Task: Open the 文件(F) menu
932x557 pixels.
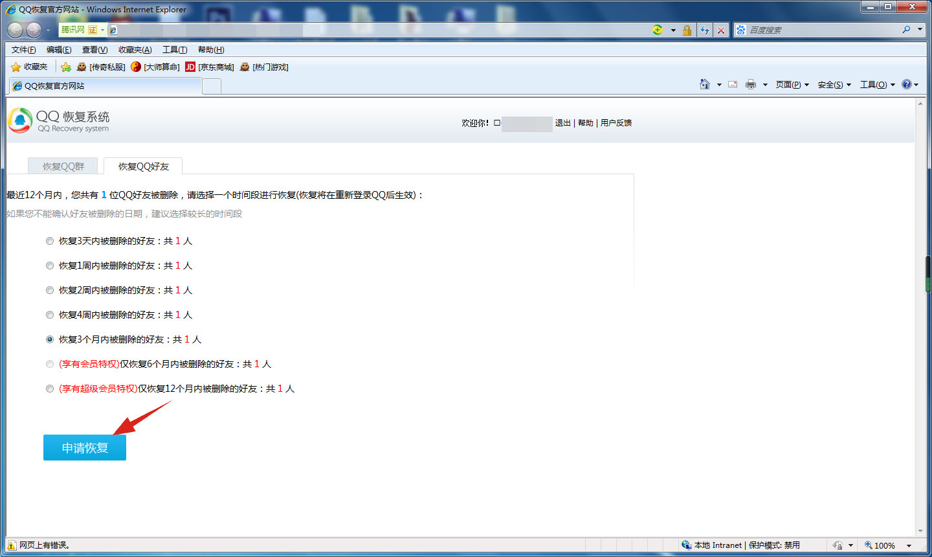Action: 24,50
